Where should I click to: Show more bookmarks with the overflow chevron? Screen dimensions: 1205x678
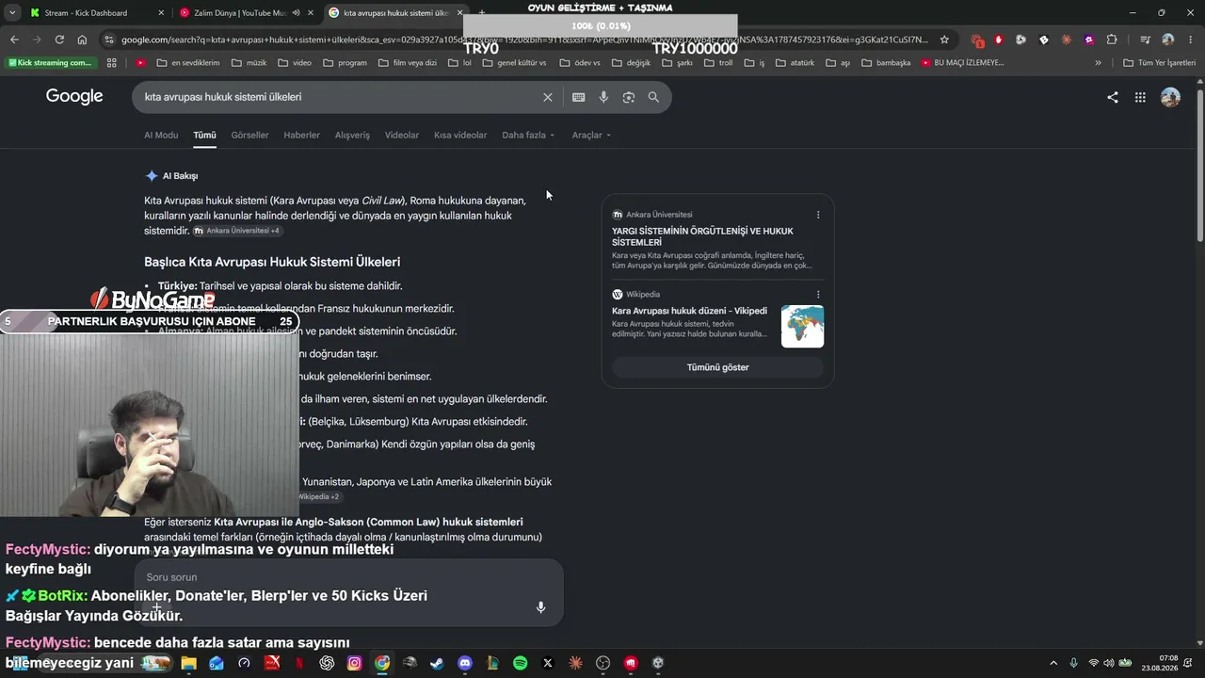1098,63
